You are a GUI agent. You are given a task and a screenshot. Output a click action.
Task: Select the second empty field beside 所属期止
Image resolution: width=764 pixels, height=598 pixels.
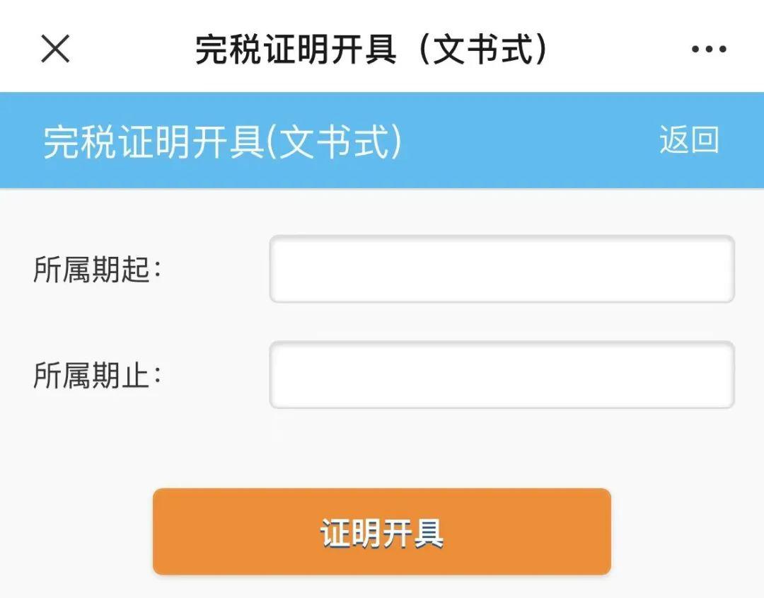502,375
